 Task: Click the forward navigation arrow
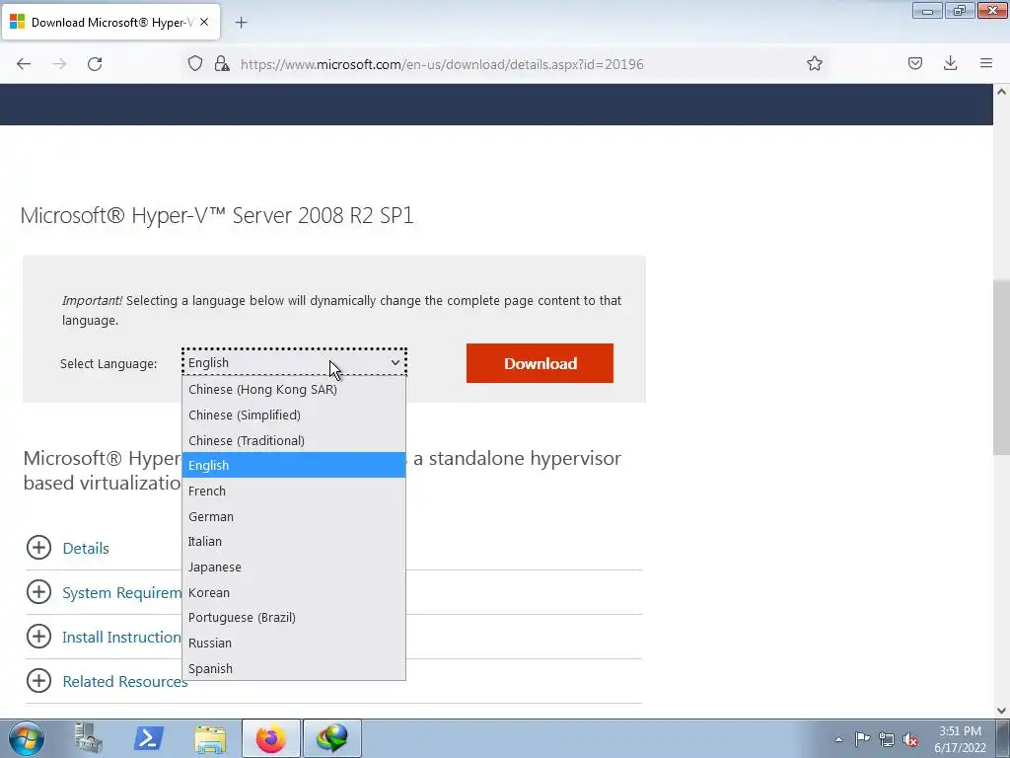[59, 64]
